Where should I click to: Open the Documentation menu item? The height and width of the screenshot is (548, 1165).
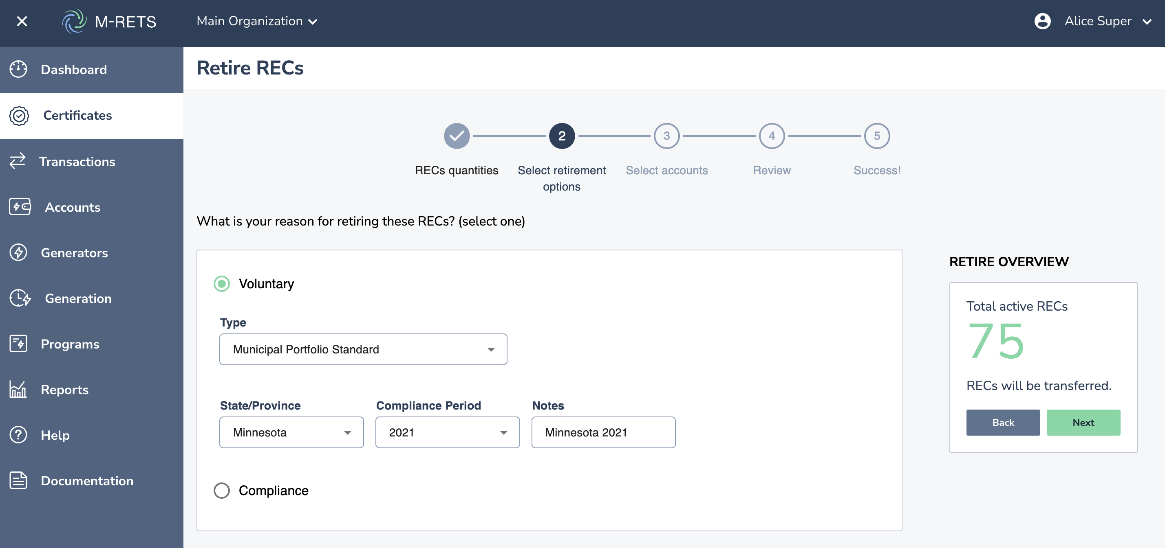(87, 481)
